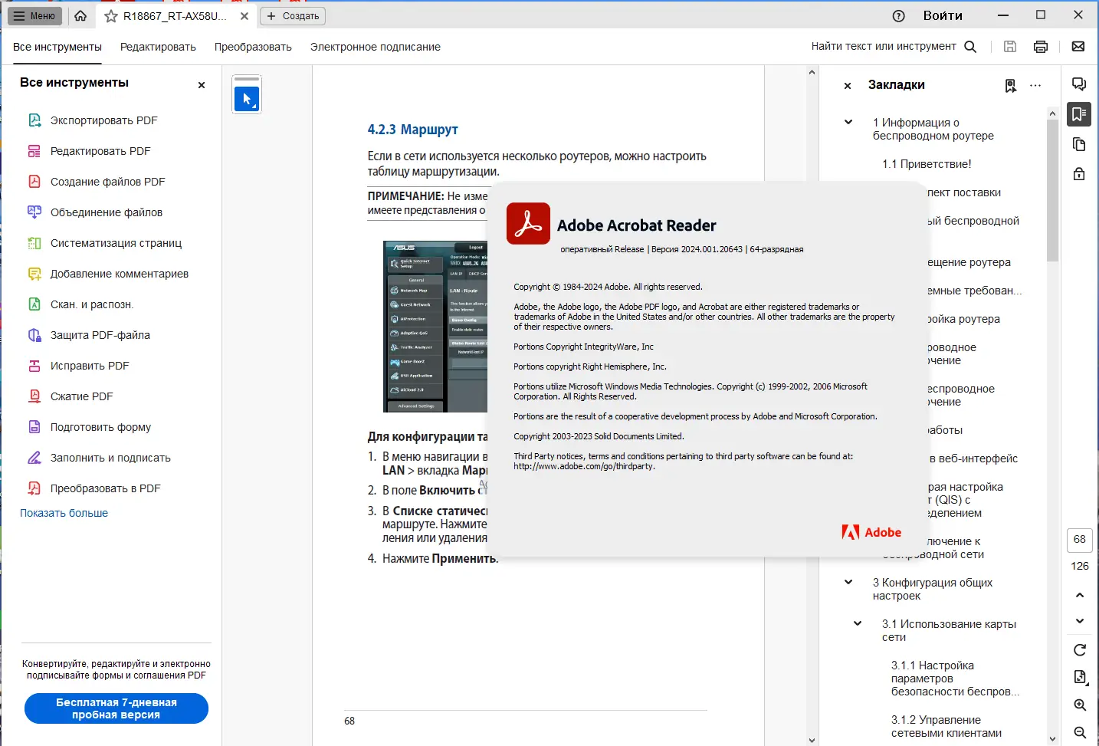Click the Найти текст или инструмент search

(x=894, y=46)
